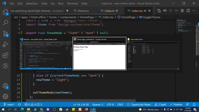Expand the 'components' breadcrumb segment
The width and height of the screenshot is (199, 112).
(x=68, y=17)
